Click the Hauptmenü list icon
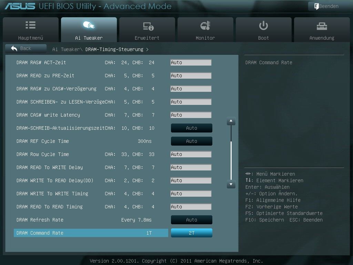 pos(30,25)
